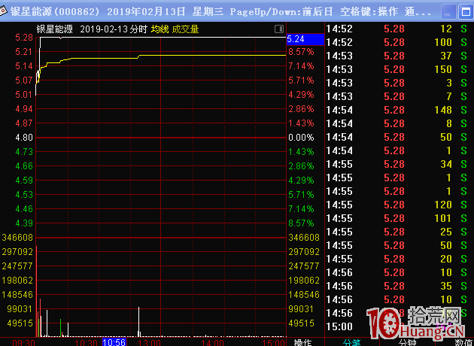Select the 14:53 trade with volume 7

(400, 96)
